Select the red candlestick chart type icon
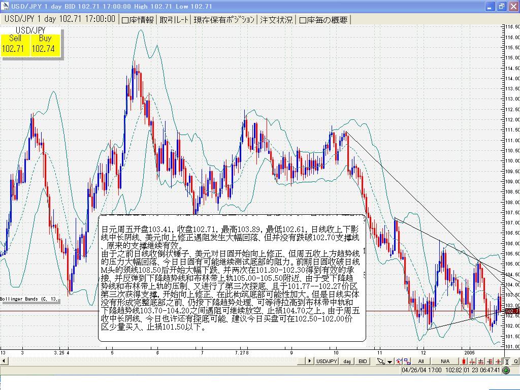520x390 pixels. [x=464, y=361]
